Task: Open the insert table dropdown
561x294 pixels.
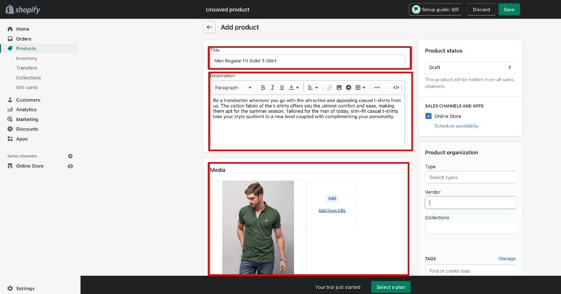Action: (360, 88)
